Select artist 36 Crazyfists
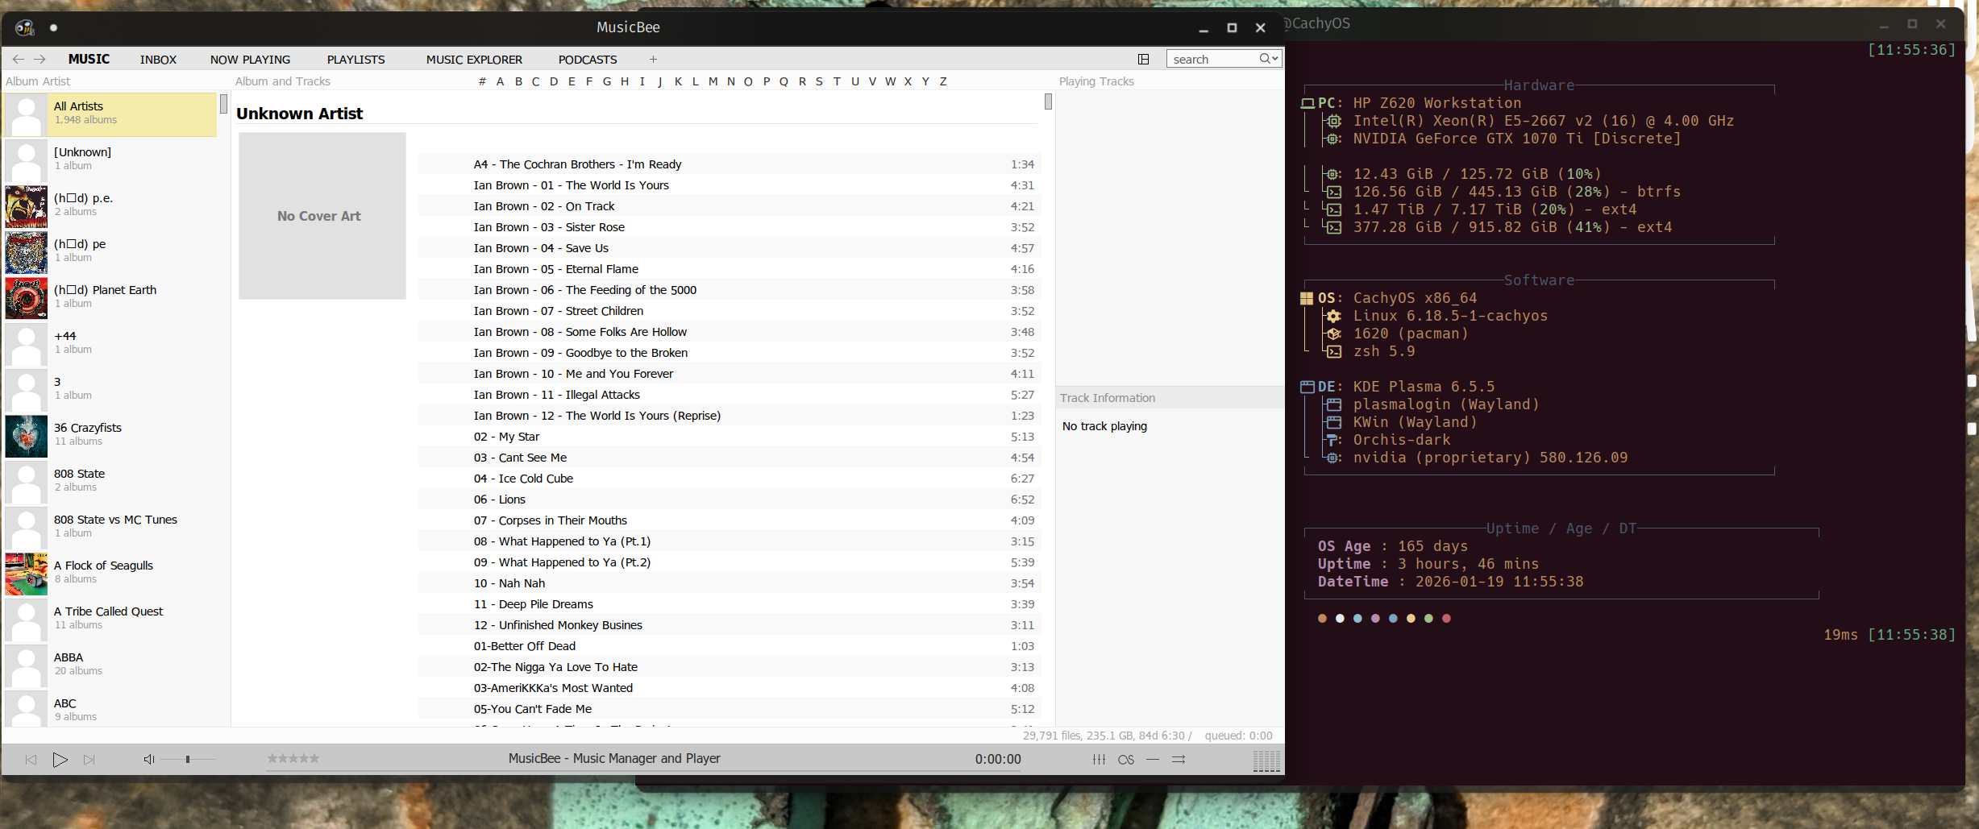The width and height of the screenshot is (1979, 829). click(x=110, y=435)
